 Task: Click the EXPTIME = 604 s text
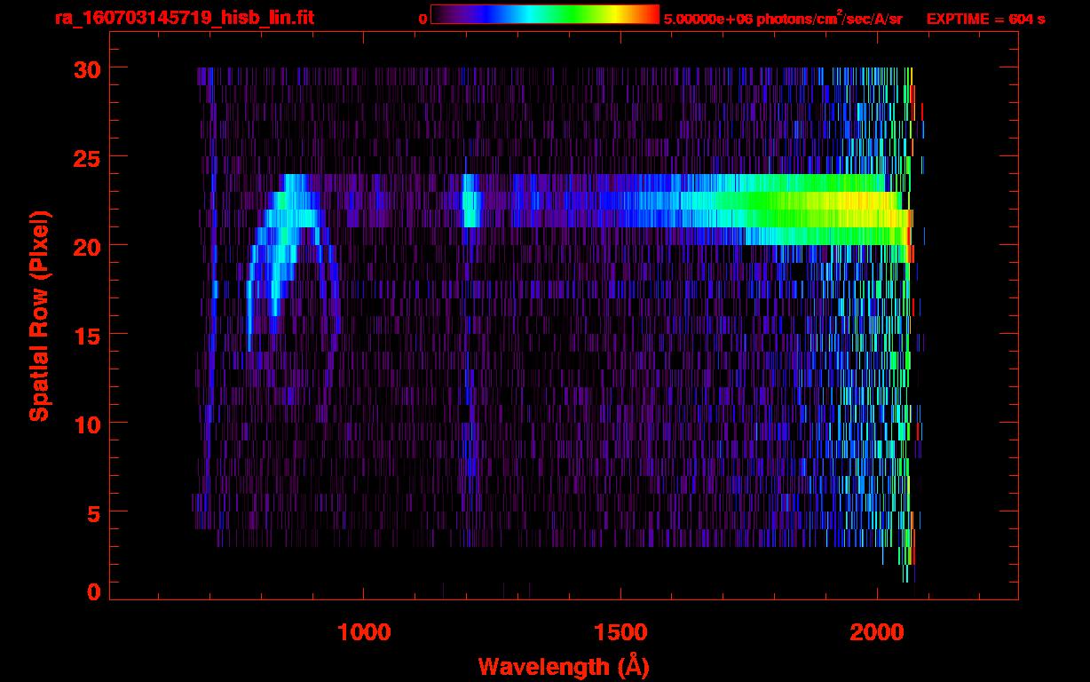tap(985, 19)
